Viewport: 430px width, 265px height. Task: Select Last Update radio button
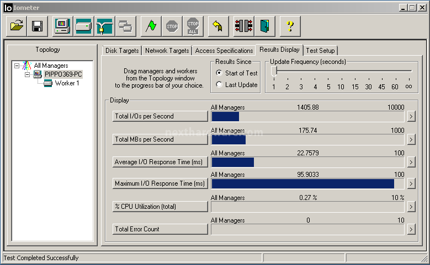coord(219,84)
